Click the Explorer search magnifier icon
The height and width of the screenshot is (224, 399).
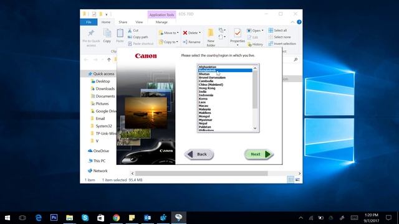click(x=296, y=60)
